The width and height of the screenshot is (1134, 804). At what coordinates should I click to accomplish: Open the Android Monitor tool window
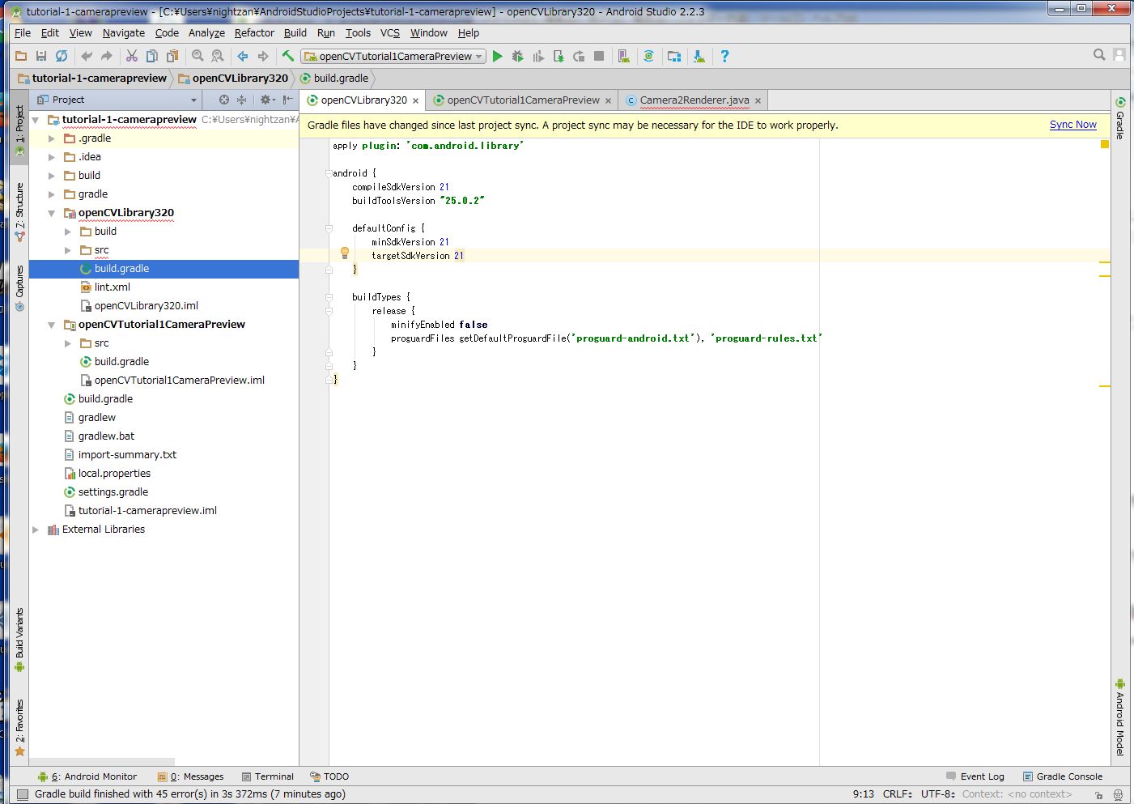[87, 776]
